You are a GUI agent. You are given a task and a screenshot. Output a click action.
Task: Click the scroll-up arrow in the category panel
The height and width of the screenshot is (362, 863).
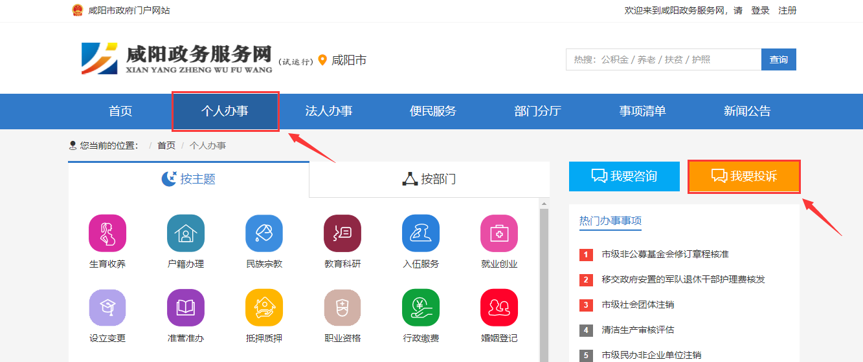tap(544, 204)
